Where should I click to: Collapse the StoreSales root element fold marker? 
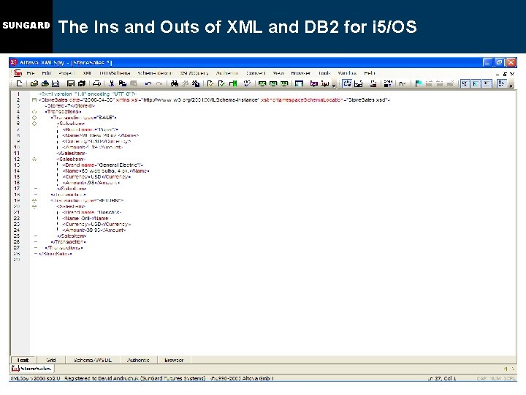(x=34, y=99)
